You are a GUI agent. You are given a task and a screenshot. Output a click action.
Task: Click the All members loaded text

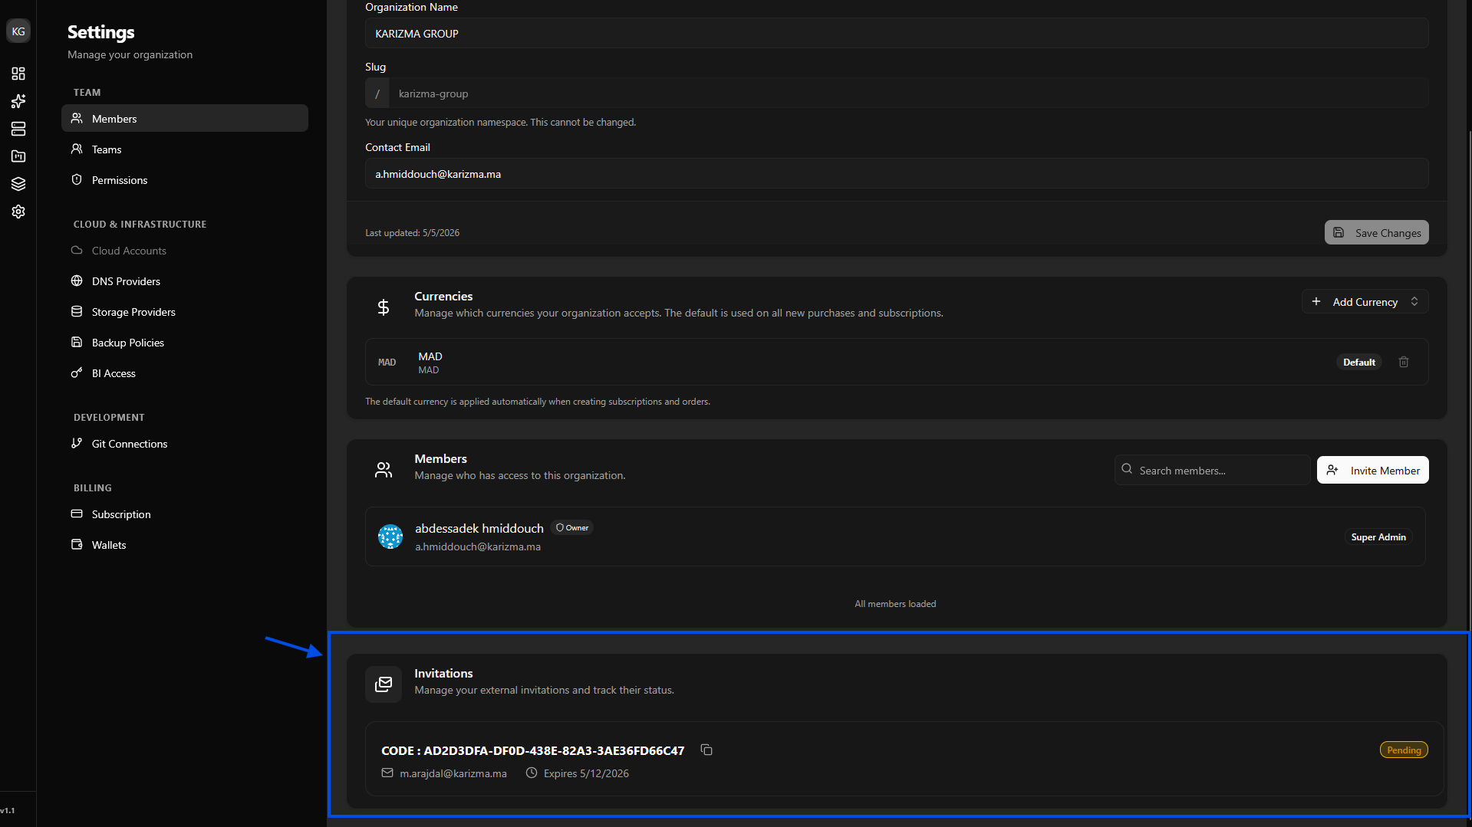coord(895,604)
